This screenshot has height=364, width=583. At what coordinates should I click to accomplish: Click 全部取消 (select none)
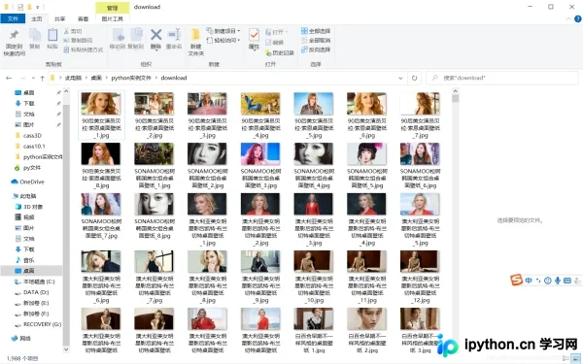coord(316,40)
